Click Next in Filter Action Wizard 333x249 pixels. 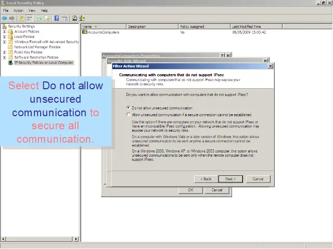[x=230, y=179]
